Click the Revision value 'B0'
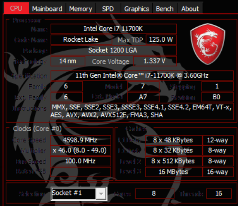The height and width of the screenshot is (206, 238). pyautogui.click(x=217, y=97)
